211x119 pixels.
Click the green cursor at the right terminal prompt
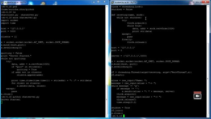124,116
